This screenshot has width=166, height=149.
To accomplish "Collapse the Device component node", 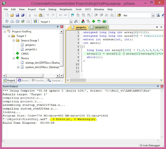I will (x=14, y=58).
